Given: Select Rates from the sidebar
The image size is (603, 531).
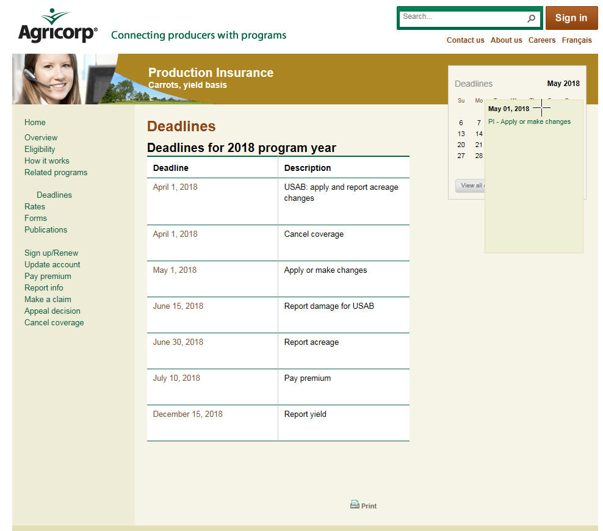Looking at the screenshot, I should [x=34, y=206].
